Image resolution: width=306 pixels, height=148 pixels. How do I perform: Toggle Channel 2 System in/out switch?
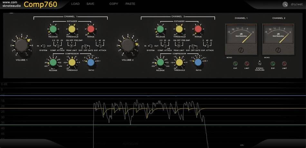click(151, 46)
